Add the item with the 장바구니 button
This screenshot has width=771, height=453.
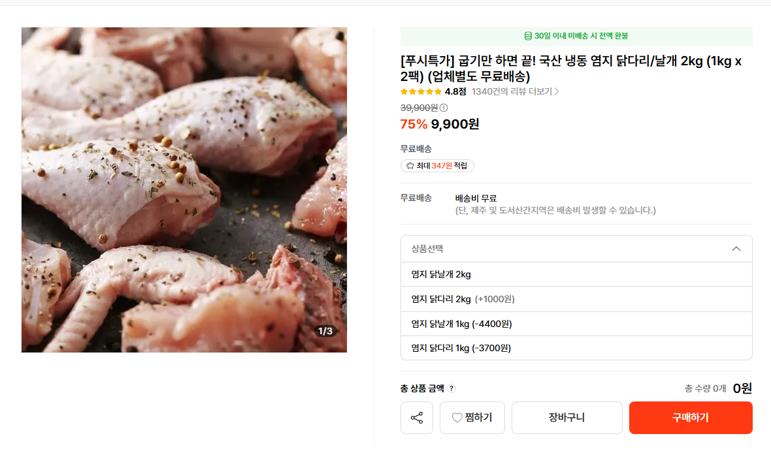pos(566,418)
